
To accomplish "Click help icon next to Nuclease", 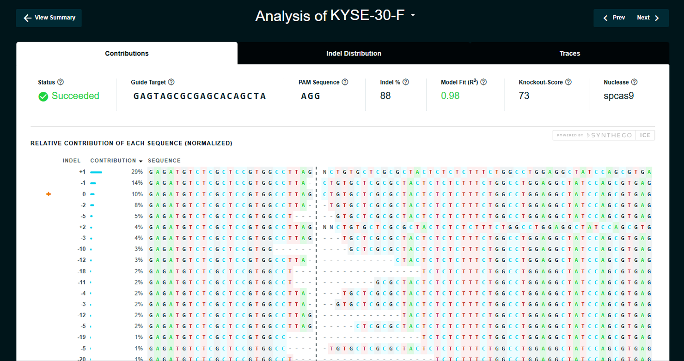I will click(634, 82).
